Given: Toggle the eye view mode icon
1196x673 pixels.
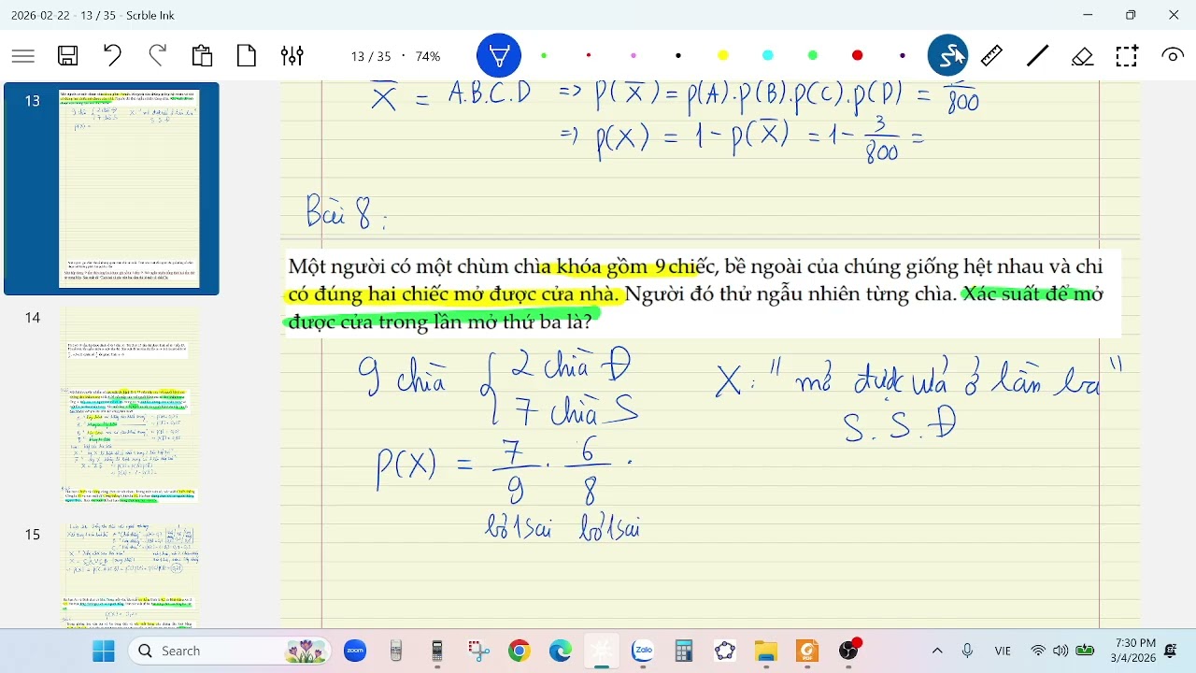Looking at the screenshot, I should (x=1172, y=56).
